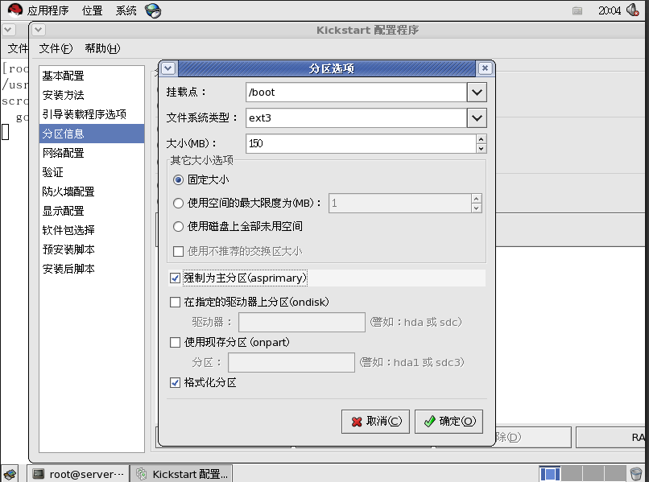Click the filesystem type ext3 field

tap(357, 118)
